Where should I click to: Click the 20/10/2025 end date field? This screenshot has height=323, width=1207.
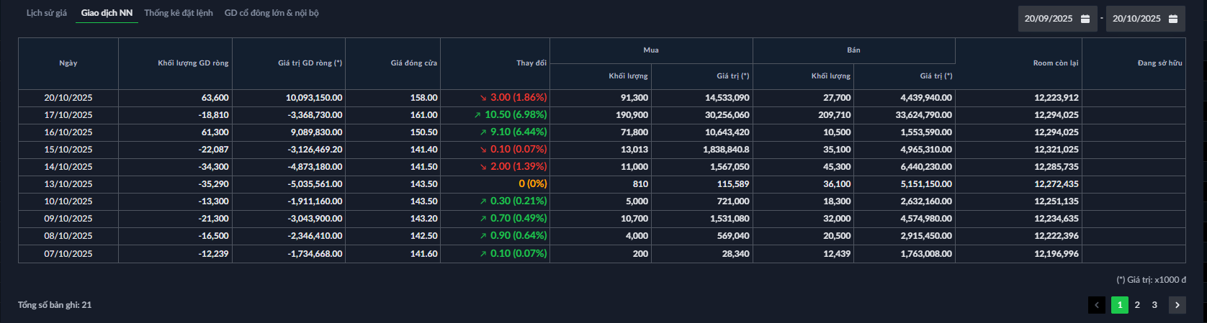point(1136,19)
